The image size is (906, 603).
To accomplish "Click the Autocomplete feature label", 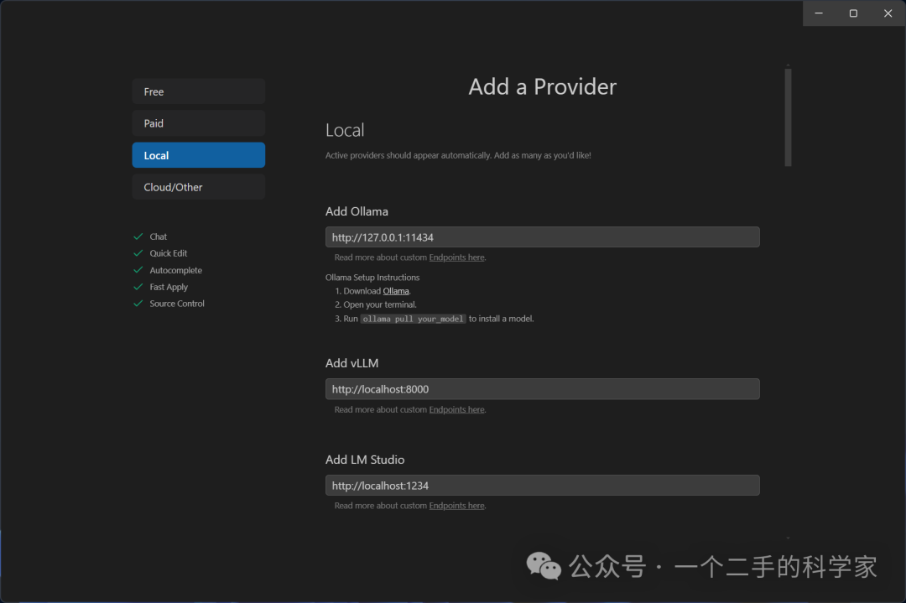I will 175,270.
